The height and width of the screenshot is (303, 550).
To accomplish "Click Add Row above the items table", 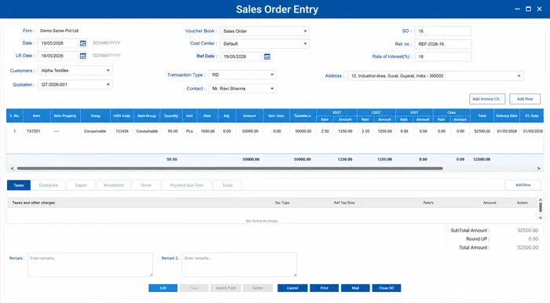I will pos(525,99).
